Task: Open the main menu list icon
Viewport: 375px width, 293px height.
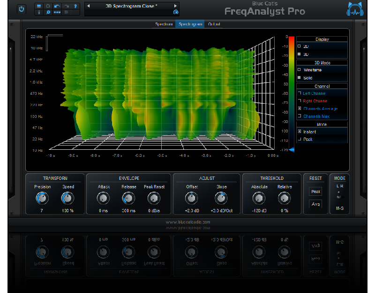Action: click(39, 6)
